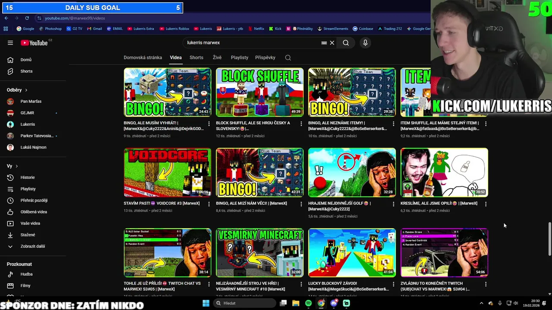
Task: Switch to channel Shorts tab
Action: tap(196, 58)
